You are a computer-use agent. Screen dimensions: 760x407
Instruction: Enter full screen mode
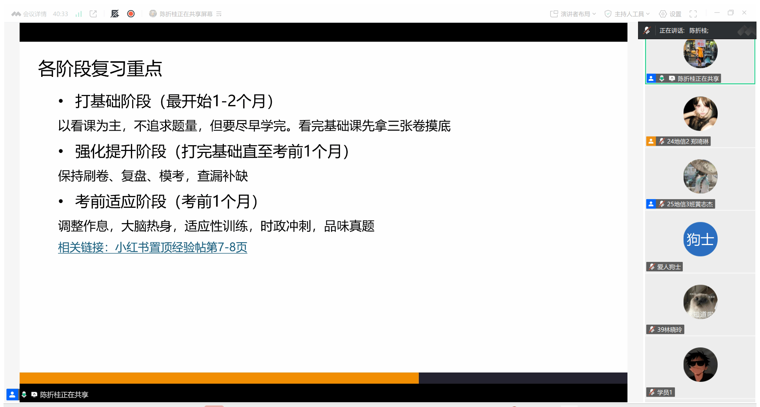[x=693, y=14]
